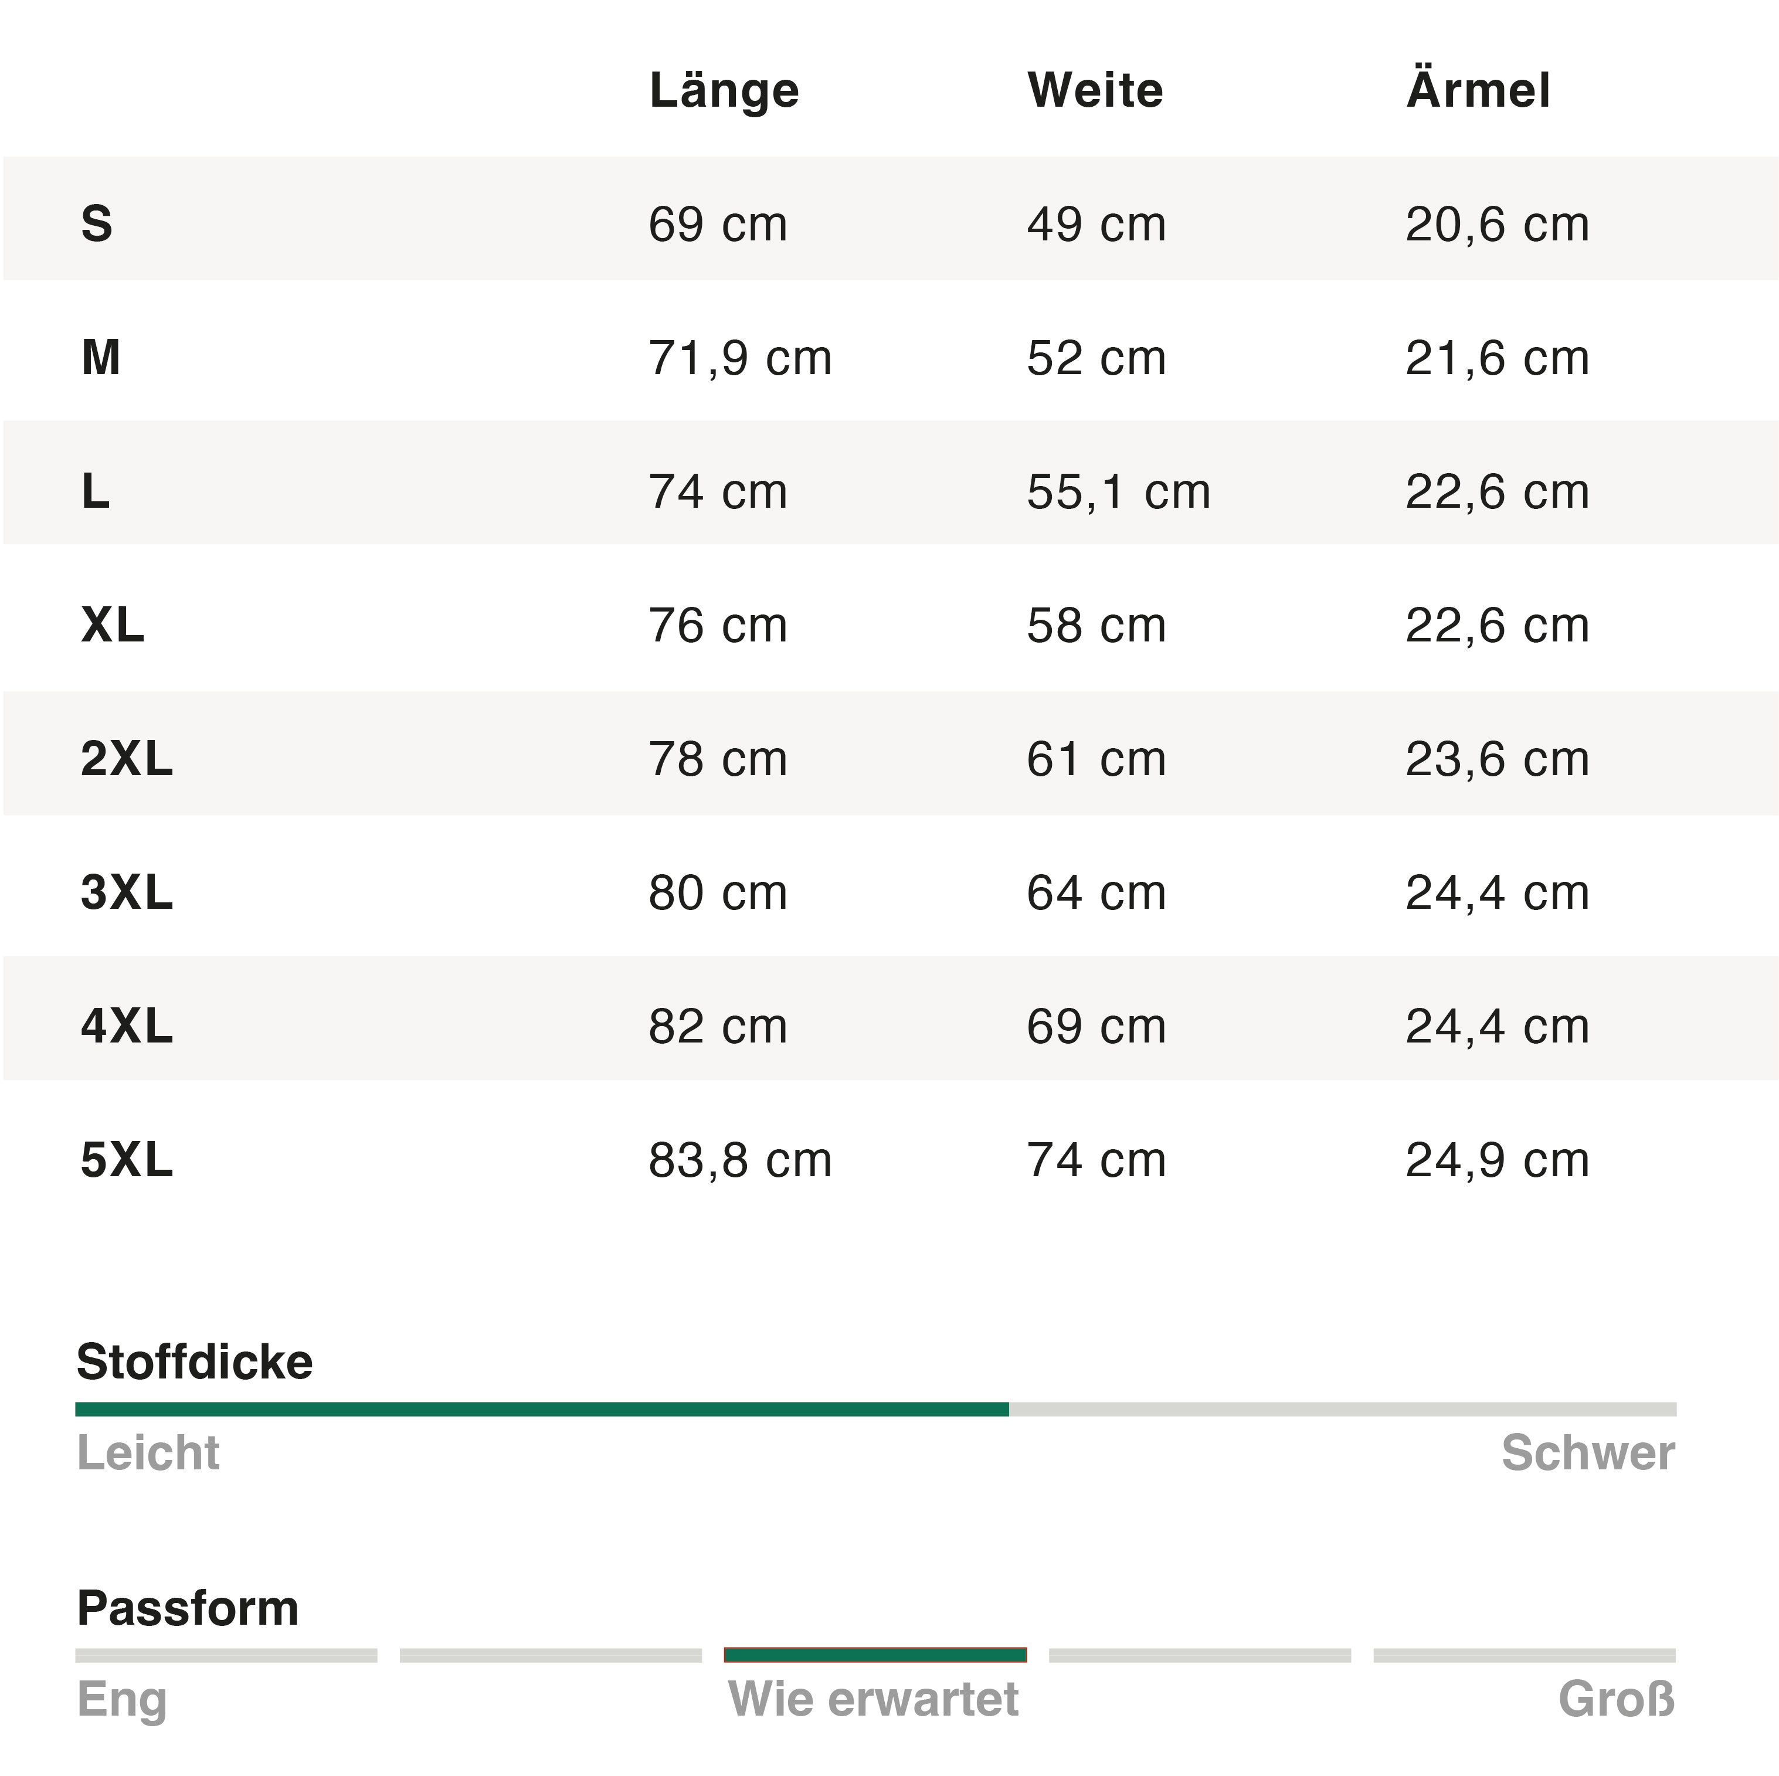Select the 5XL size row label
The height and width of the screenshot is (1776, 1779).
click(126, 1159)
